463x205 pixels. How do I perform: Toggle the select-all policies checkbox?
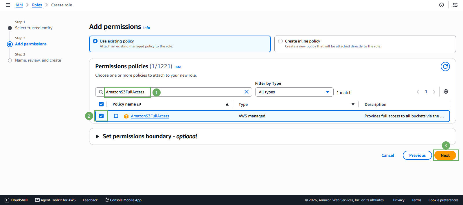pos(101,104)
